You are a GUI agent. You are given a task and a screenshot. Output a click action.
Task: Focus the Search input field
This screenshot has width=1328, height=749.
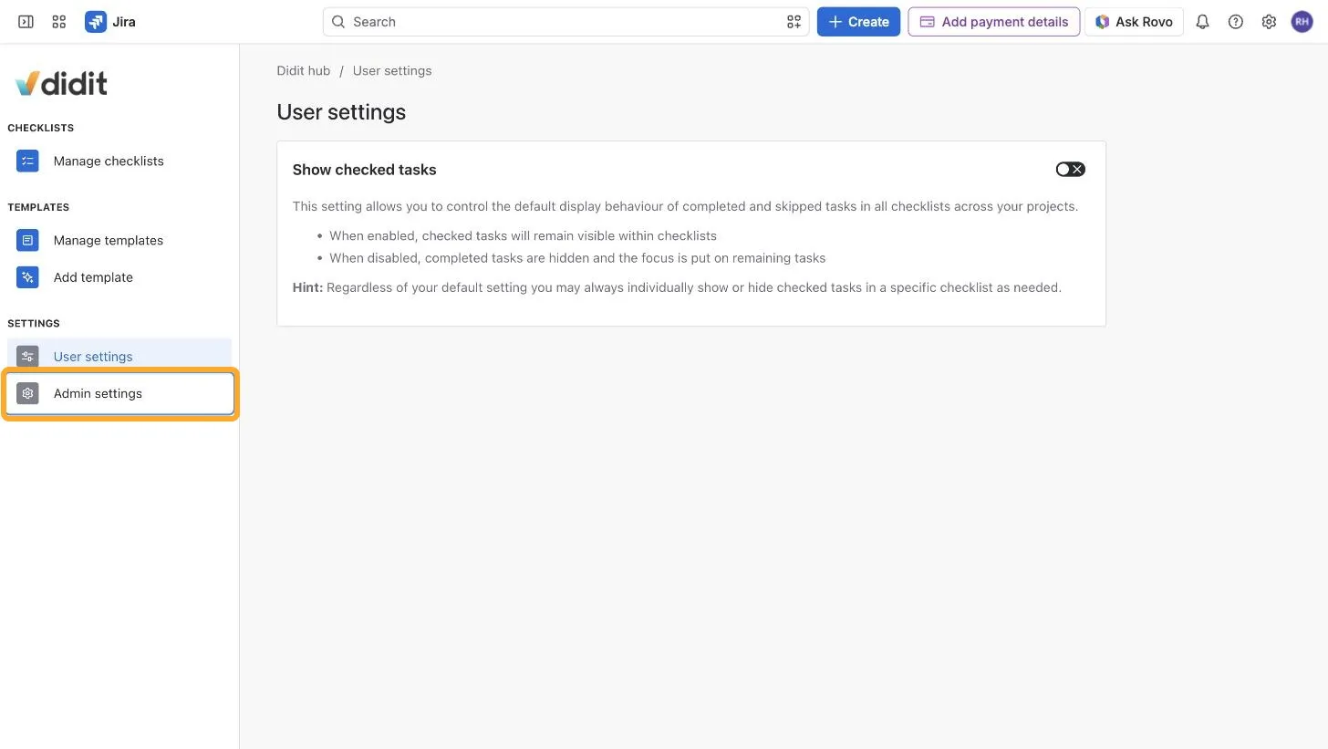[x=565, y=22]
